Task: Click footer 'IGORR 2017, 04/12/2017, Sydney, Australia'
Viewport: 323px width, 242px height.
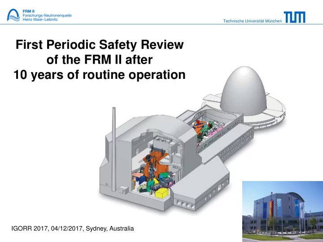Action: [73, 229]
